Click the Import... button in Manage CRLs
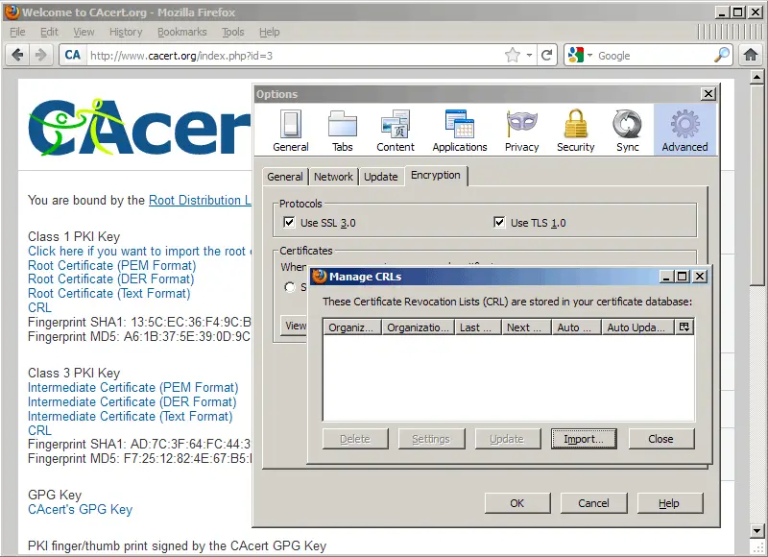The width and height of the screenshot is (768, 557). click(584, 439)
